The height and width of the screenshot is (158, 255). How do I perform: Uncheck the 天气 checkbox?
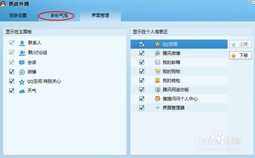tap(12, 91)
